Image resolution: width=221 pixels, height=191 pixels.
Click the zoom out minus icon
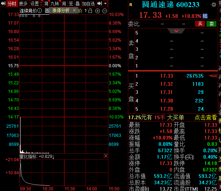click(104, 11)
